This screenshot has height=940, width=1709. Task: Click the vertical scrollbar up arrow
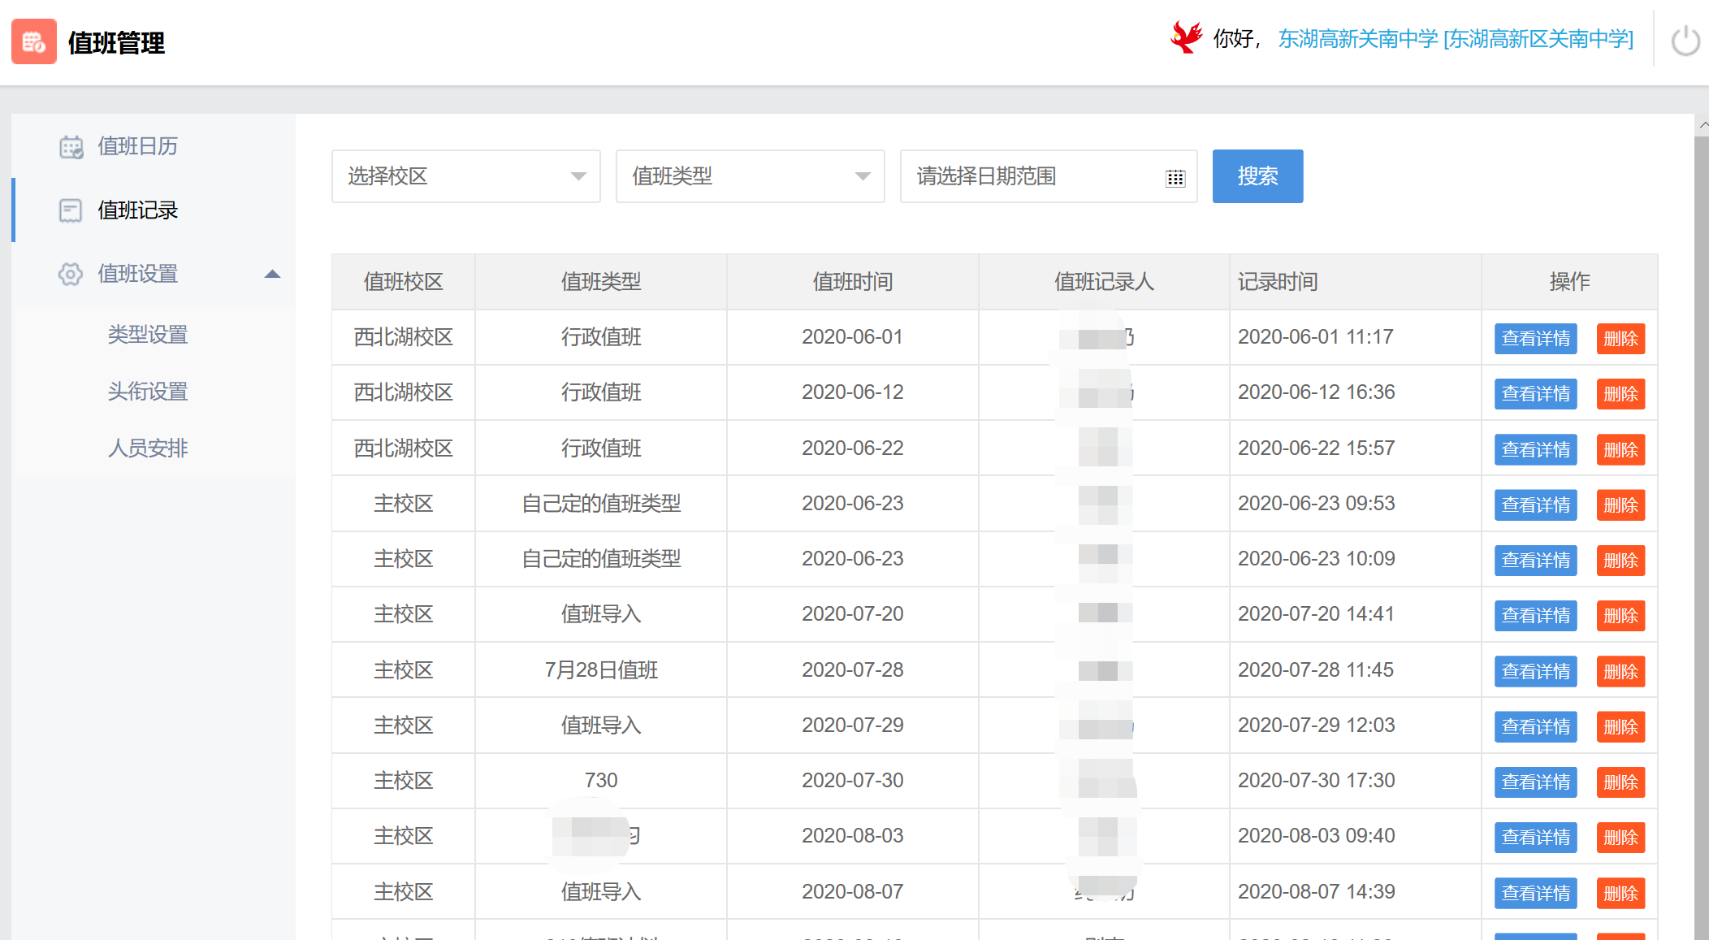(1702, 125)
